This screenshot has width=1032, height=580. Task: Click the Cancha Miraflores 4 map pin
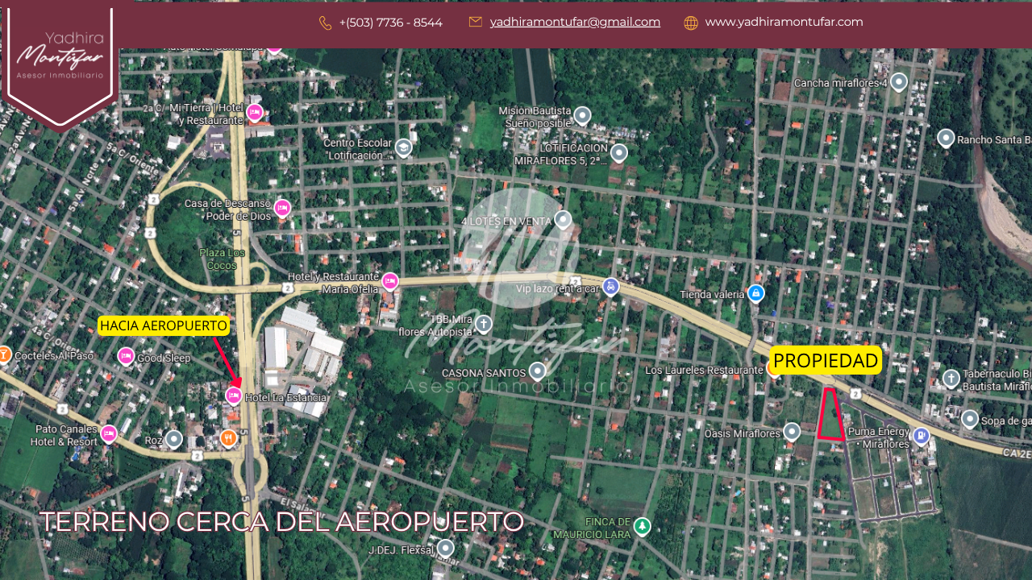[899, 81]
